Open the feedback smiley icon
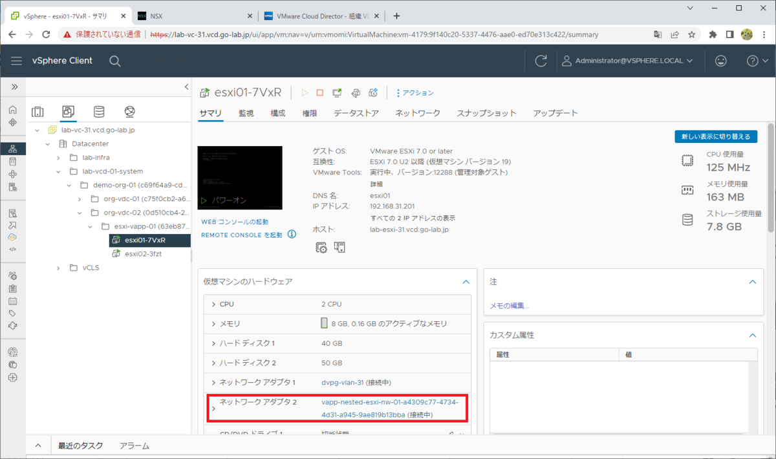Screen dimensions: 776x459 pyautogui.click(x=720, y=61)
